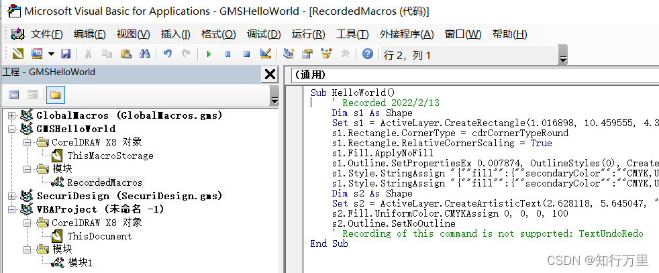Click on 's2.Outline.SetNoOutline' code line
The image size is (659, 273).
coord(393,224)
